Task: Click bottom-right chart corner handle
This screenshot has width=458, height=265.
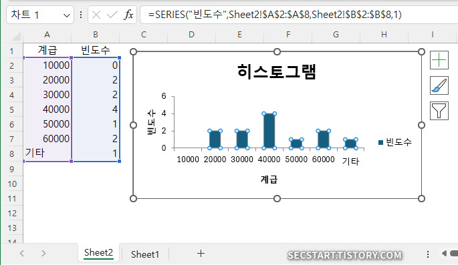Action: click(421, 198)
